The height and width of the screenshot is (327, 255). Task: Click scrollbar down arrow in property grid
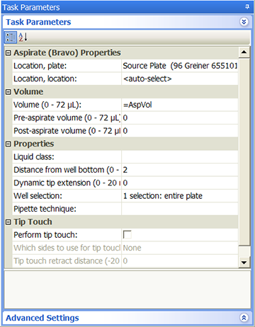coord(244,262)
